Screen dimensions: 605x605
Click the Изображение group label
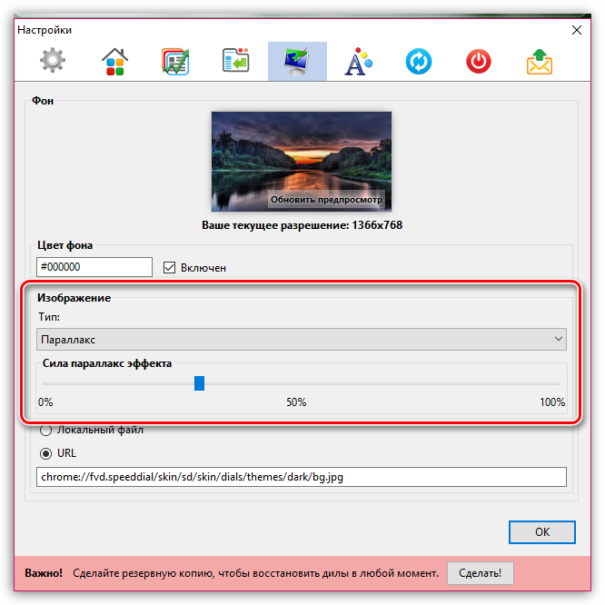coord(74,298)
